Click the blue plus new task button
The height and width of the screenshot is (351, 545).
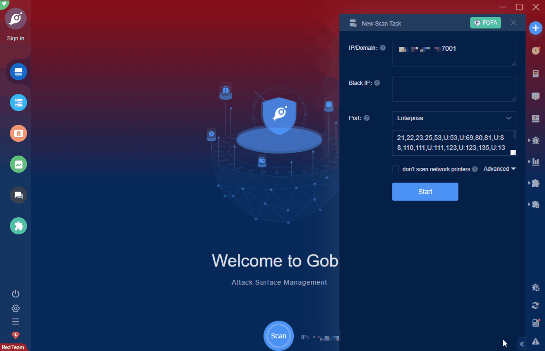pyautogui.click(x=535, y=28)
